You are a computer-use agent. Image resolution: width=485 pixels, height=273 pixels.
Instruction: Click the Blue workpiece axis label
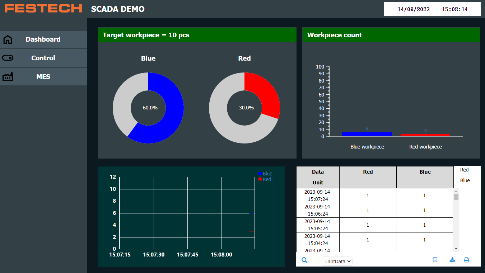click(367, 147)
